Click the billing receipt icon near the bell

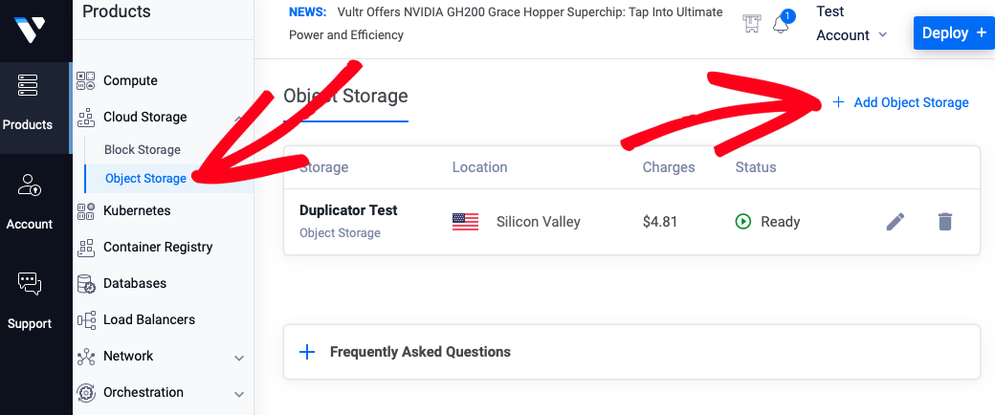[x=751, y=24]
